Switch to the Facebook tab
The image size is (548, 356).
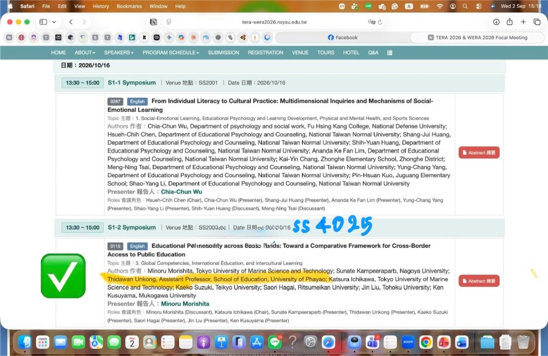click(x=343, y=37)
